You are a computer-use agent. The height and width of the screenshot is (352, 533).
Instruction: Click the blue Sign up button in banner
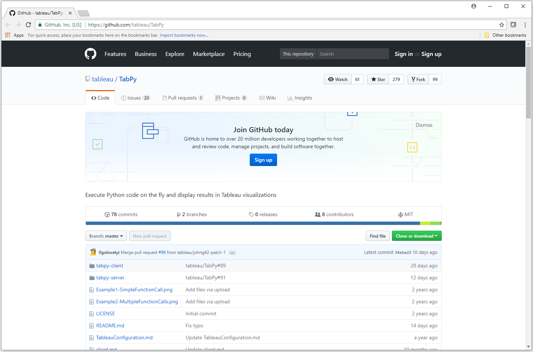(263, 160)
